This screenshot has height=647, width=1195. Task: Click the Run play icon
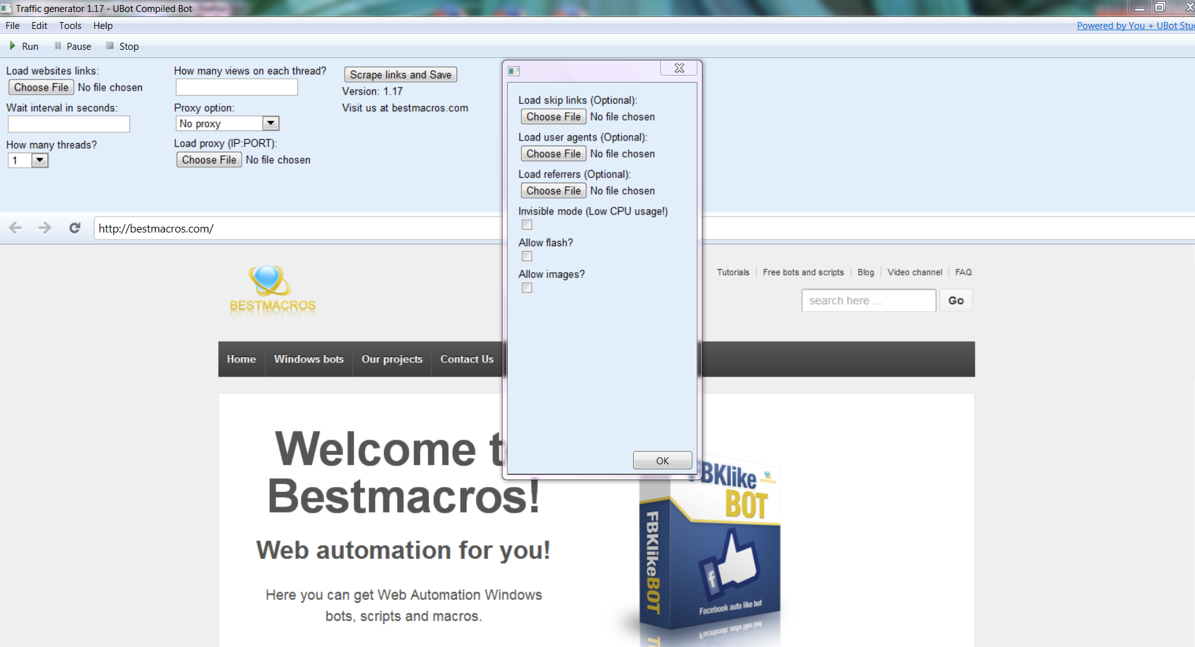tap(12, 46)
